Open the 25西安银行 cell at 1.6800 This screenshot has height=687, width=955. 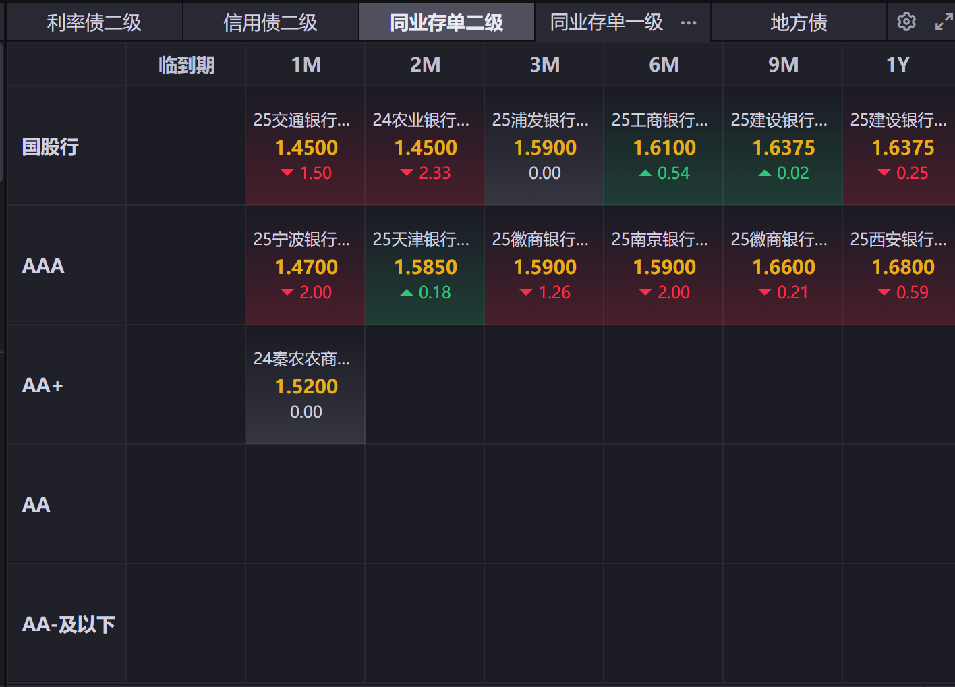pyautogui.click(x=899, y=265)
